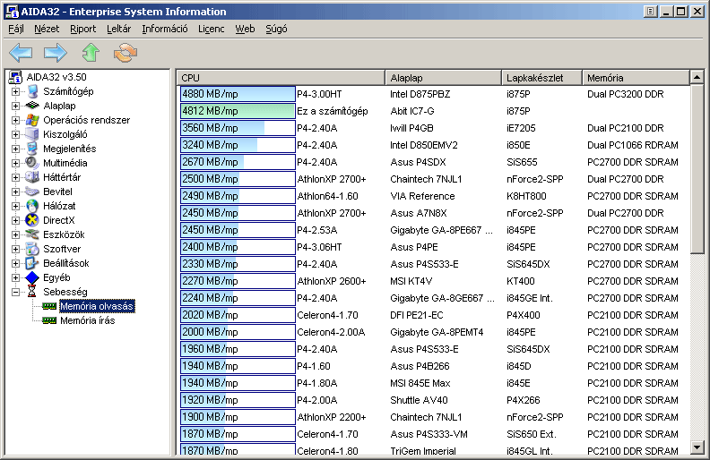Open the Nézet menu
710x460 pixels.
click(47, 29)
